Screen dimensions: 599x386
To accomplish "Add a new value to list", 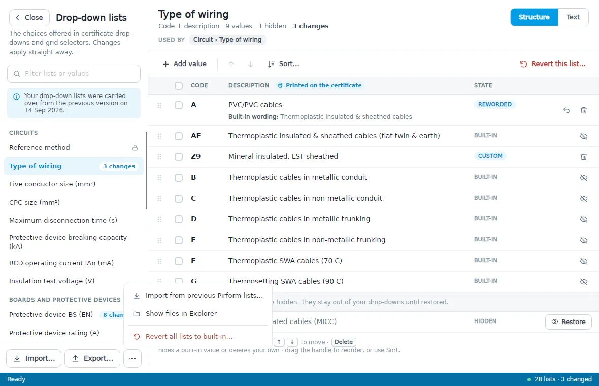I will click(184, 64).
